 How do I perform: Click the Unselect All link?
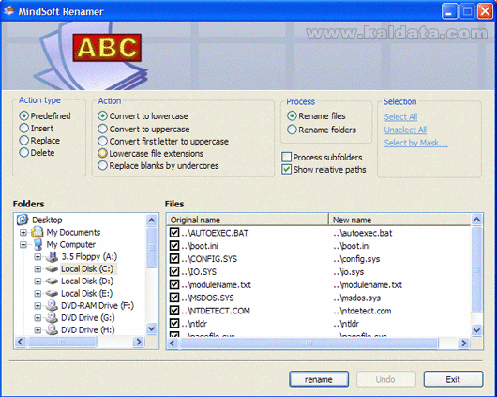[405, 130]
